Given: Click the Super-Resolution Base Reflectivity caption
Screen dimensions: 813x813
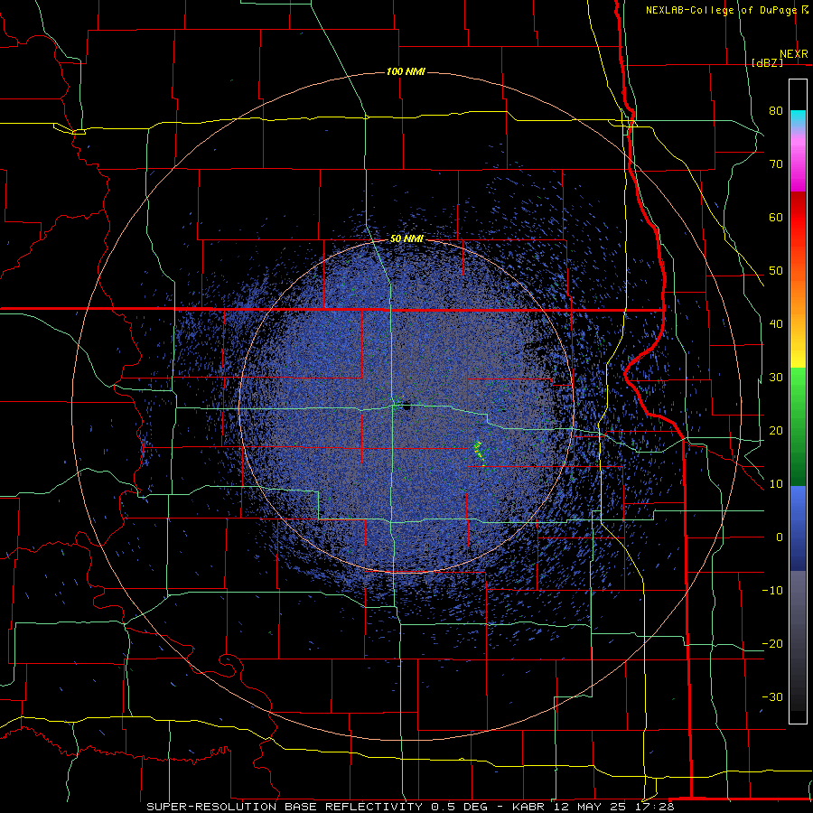Looking at the screenshot, I should click(x=410, y=807).
